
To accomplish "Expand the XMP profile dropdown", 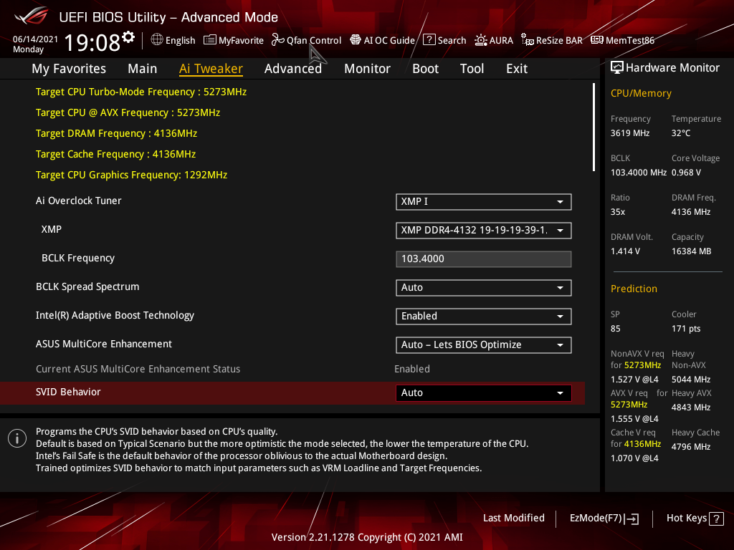I will coord(484,230).
